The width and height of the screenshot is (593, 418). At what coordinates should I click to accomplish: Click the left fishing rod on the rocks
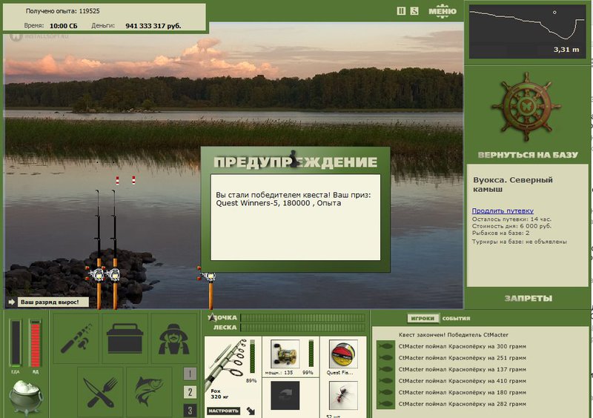98,250
